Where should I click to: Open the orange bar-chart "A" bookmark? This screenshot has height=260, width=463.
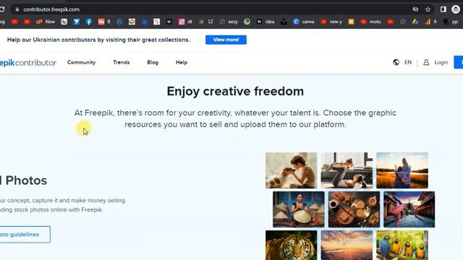click(431, 22)
